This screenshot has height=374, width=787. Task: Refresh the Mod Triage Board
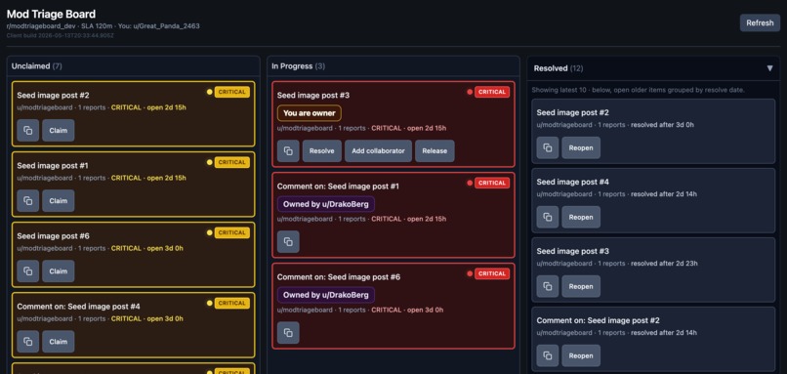tap(760, 23)
